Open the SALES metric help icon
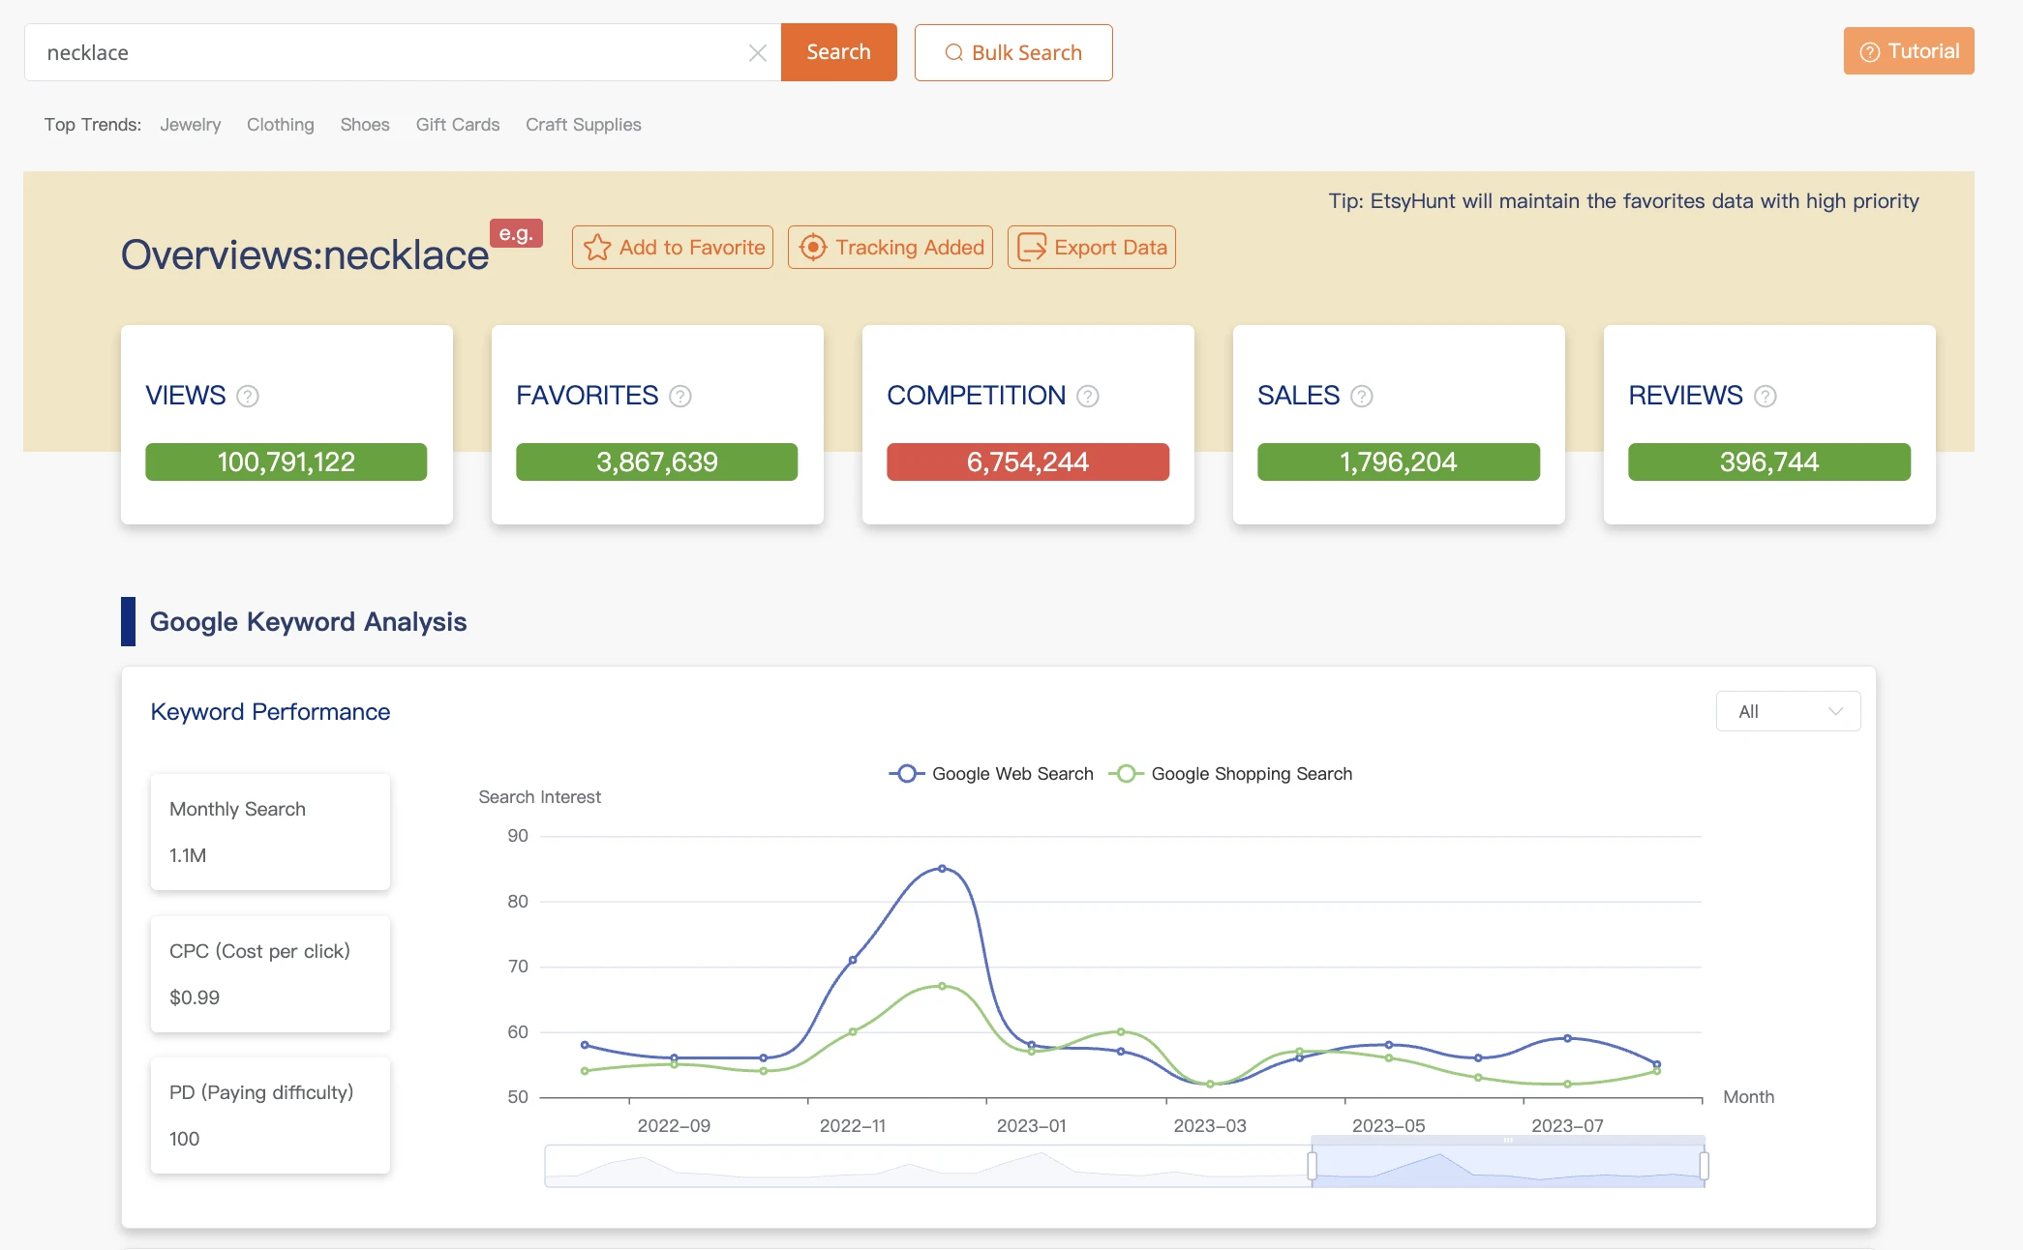 (x=1361, y=396)
